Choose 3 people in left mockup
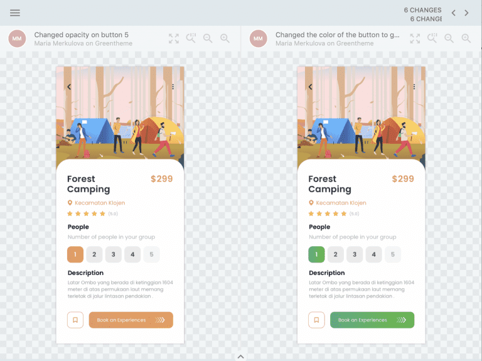Screen dimensions: 482x361 [x=114, y=254]
